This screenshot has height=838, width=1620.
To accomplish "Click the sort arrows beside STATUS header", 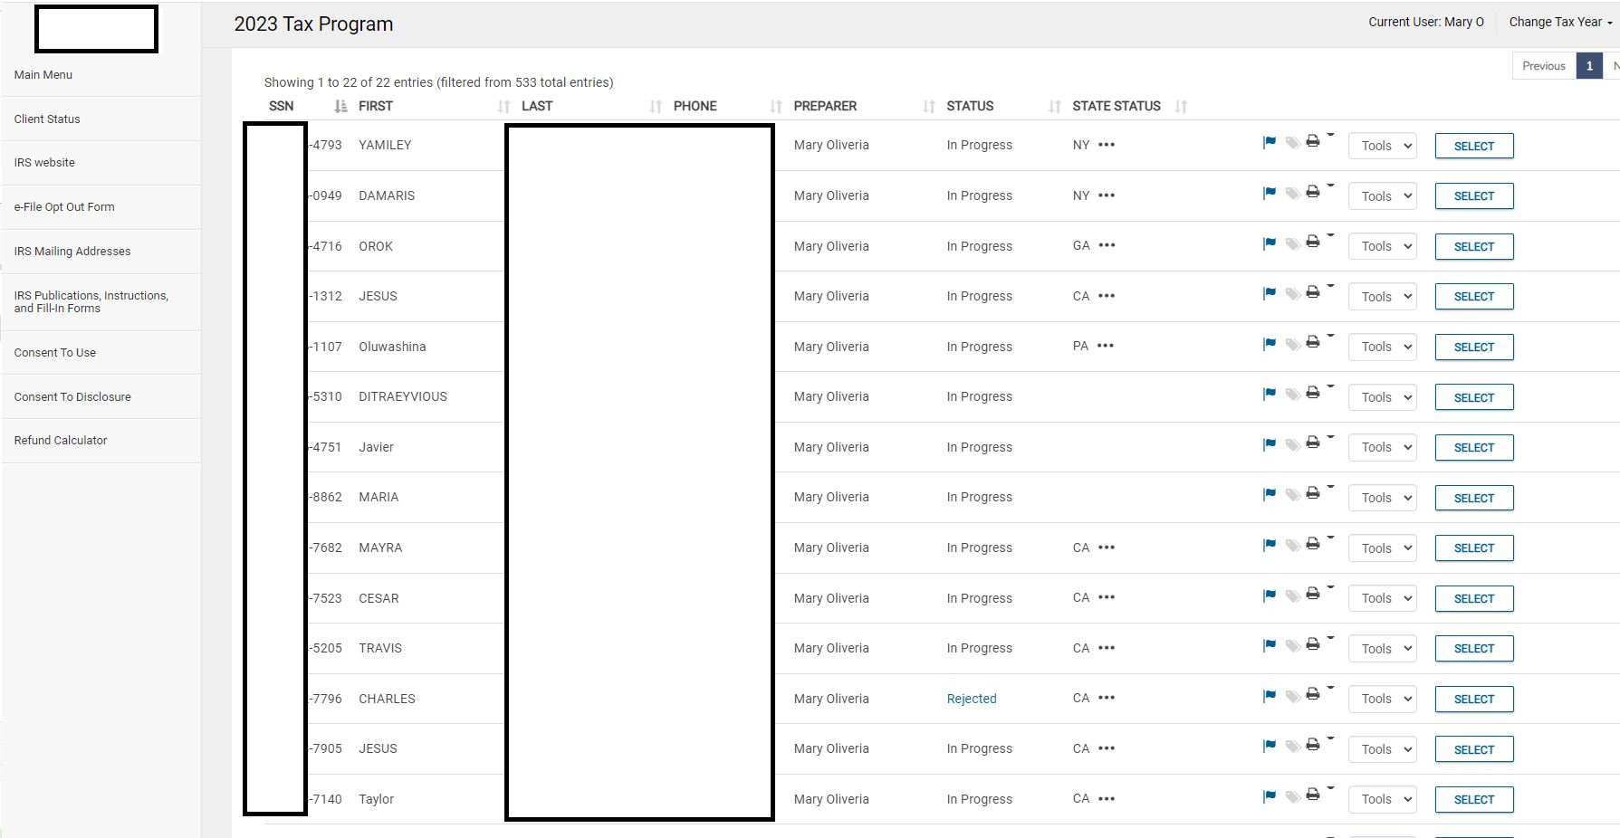I will click(x=1055, y=106).
